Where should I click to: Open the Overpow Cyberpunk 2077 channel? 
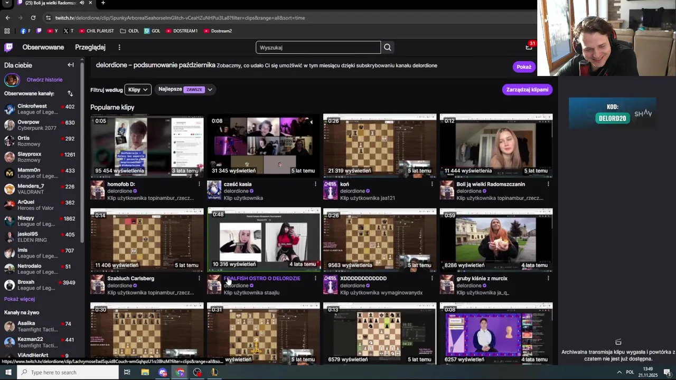pos(40,125)
